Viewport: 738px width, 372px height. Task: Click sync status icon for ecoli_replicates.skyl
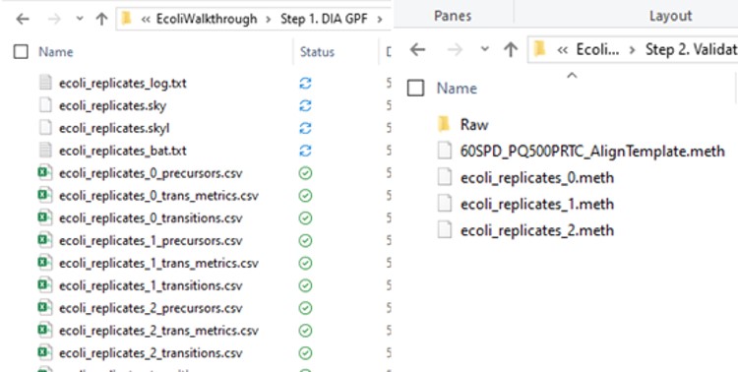coord(305,128)
